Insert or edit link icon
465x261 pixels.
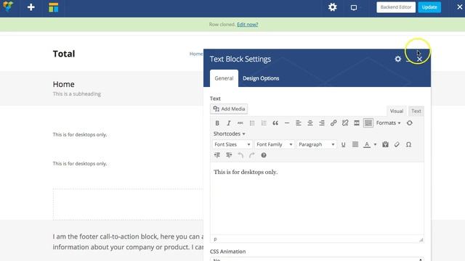pos(333,123)
